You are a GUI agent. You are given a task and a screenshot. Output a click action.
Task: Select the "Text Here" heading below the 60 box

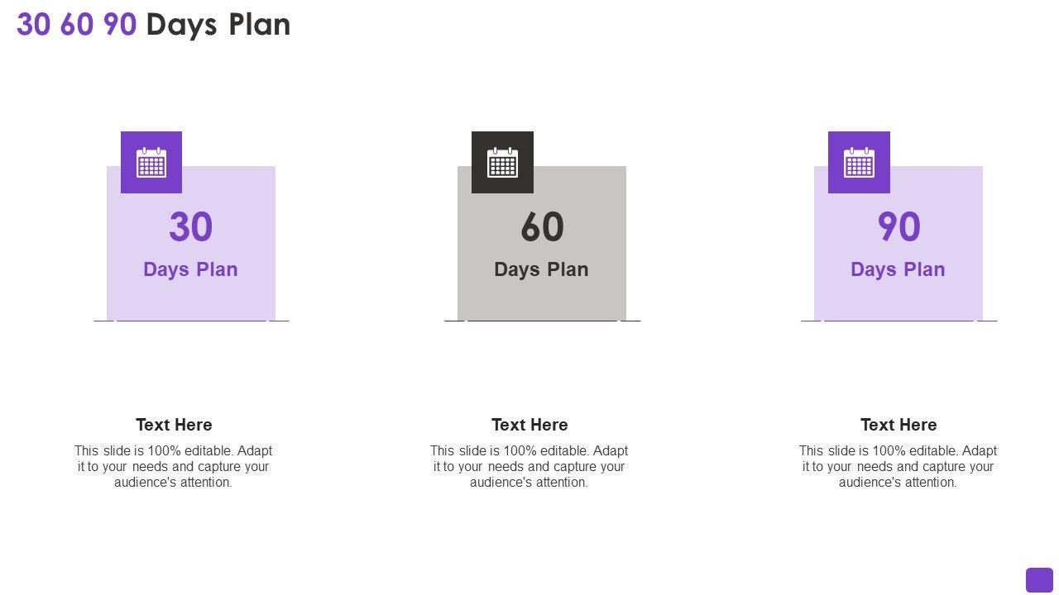tap(529, 425)
